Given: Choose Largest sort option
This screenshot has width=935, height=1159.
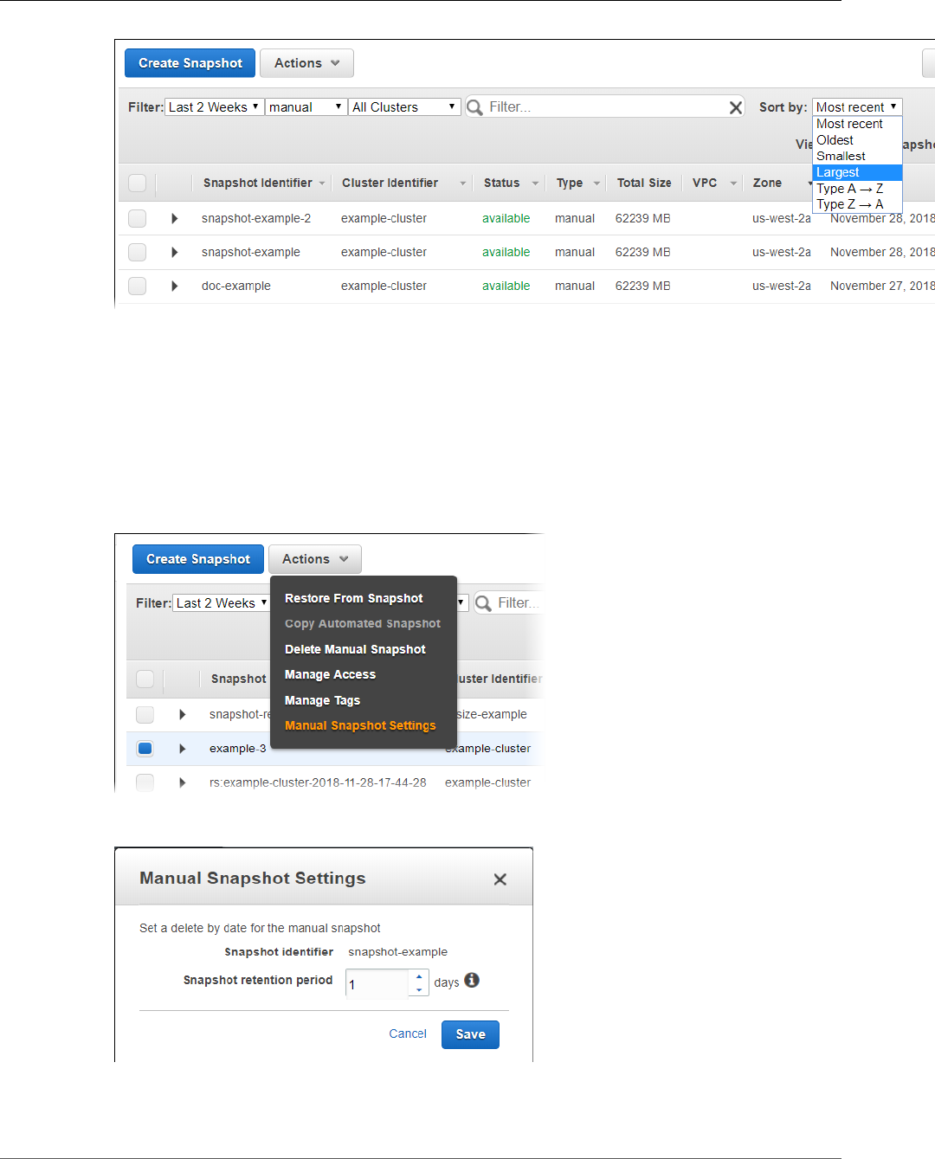Looking at the screenshot, I should pyautogui.click(x=857, y=172).
